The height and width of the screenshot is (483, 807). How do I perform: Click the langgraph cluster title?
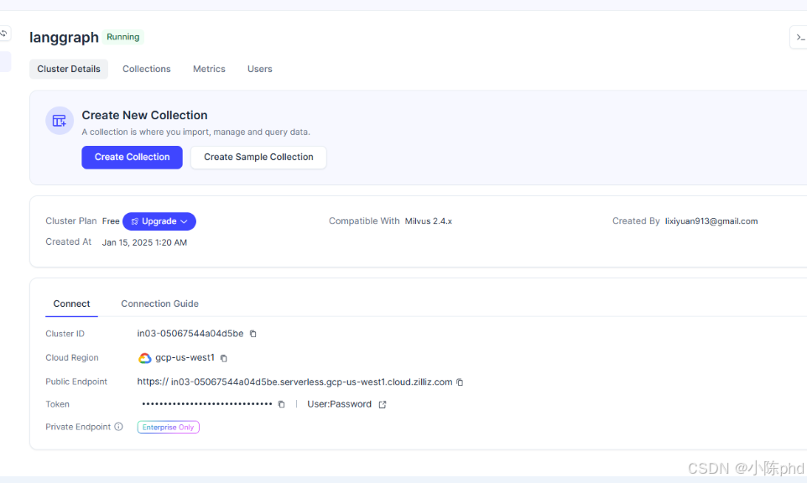click(64, 38)
